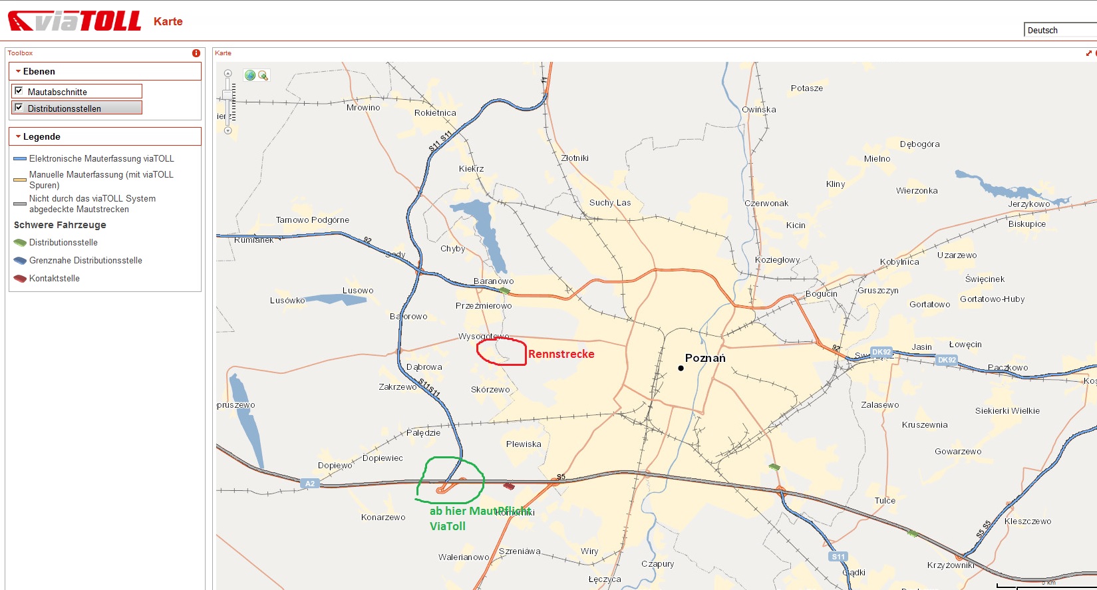Click the Poznań city marker dot

coord(681,368)
